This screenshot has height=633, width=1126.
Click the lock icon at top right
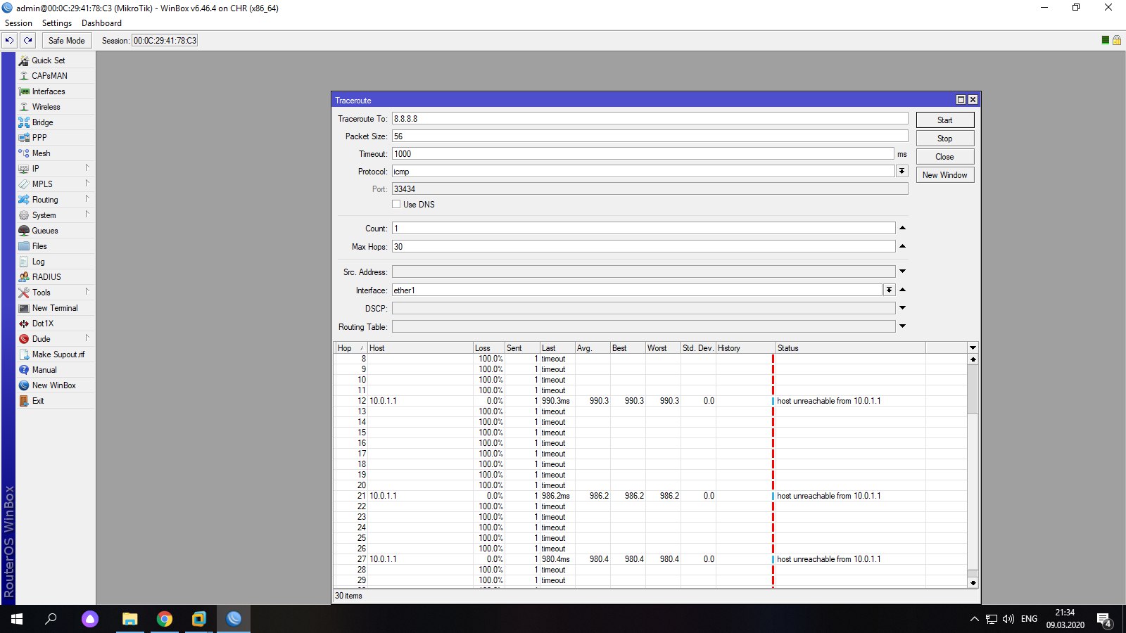pyautogui.click(x=1116, y=40)
